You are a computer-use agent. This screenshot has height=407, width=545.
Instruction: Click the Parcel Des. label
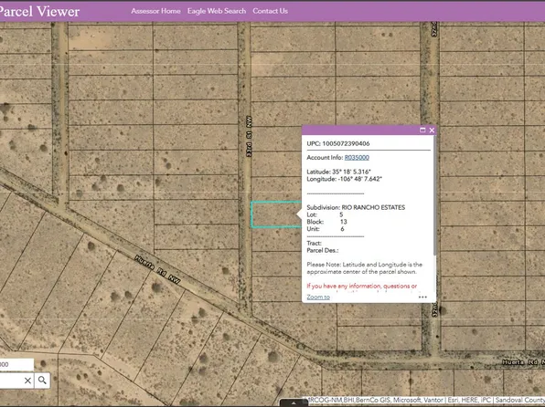tap(323, 251)
